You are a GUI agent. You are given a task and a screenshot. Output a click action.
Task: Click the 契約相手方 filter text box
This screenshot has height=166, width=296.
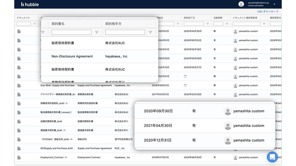coord(125,32)
